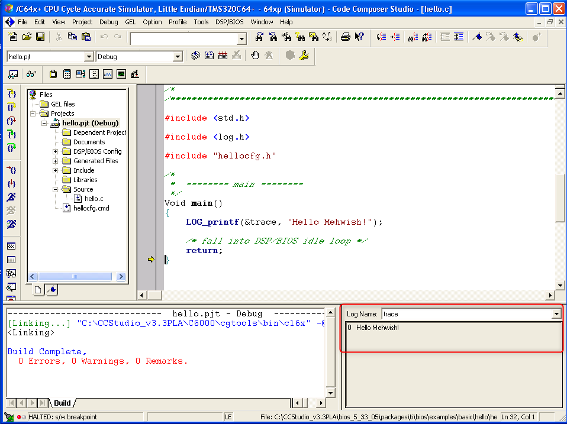The image size is (567, 424).
Task: Select the Documents folder in project tree
Action: pos(89,143)
